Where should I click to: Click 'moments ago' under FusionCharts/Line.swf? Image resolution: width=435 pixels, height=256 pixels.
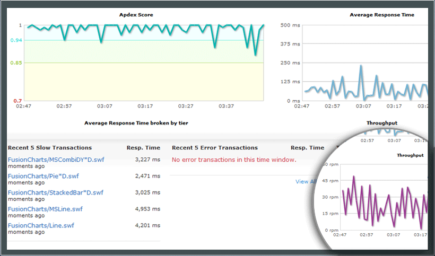coord(26,232)
